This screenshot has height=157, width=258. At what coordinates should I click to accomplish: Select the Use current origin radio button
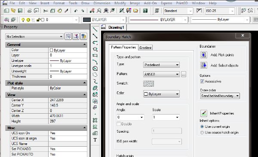click(202, 127)
